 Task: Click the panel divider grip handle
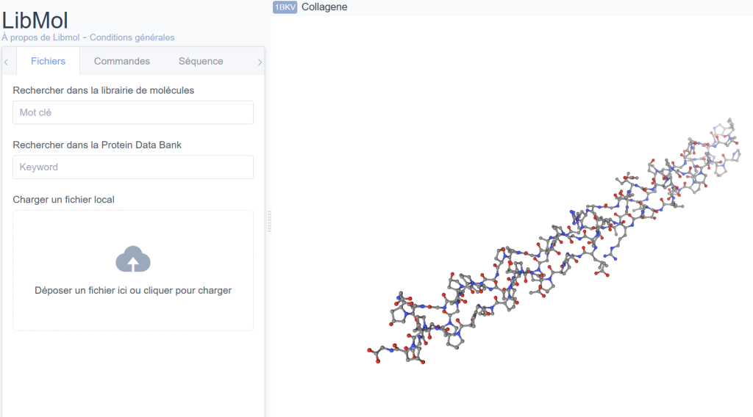click(269, 222)
